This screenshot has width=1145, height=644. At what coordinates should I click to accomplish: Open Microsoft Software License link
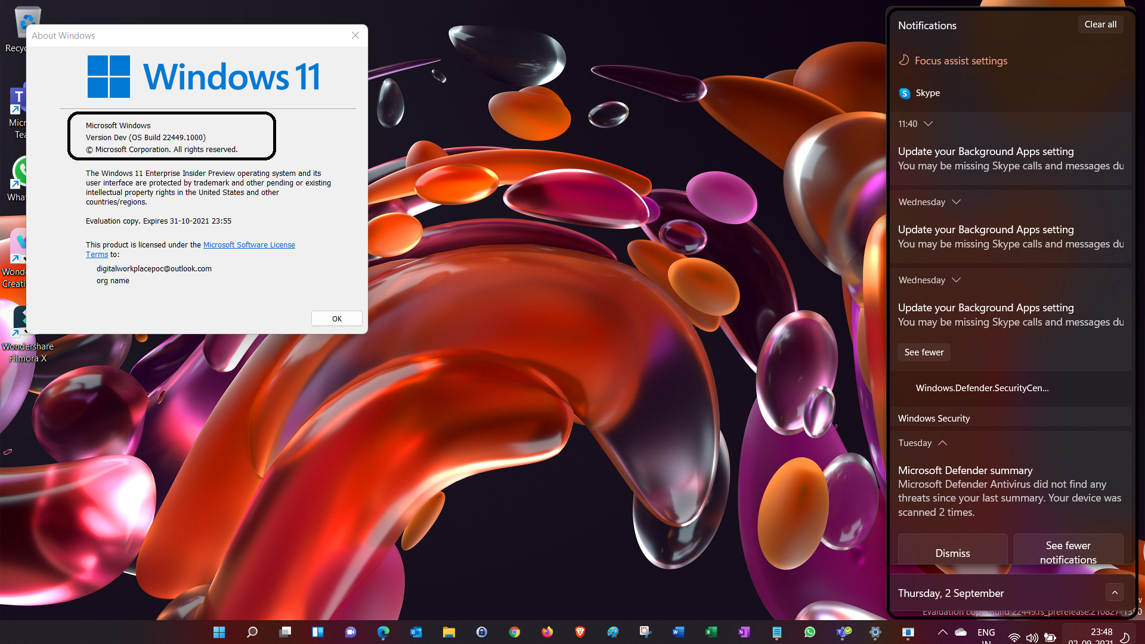249,245
